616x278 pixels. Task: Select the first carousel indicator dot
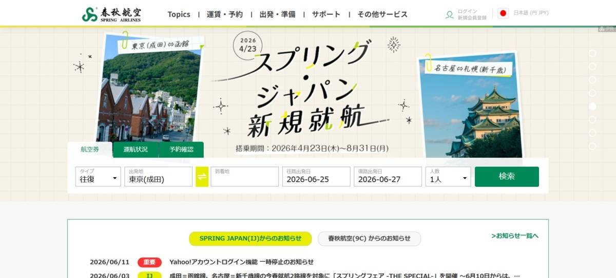coord(592,53)
